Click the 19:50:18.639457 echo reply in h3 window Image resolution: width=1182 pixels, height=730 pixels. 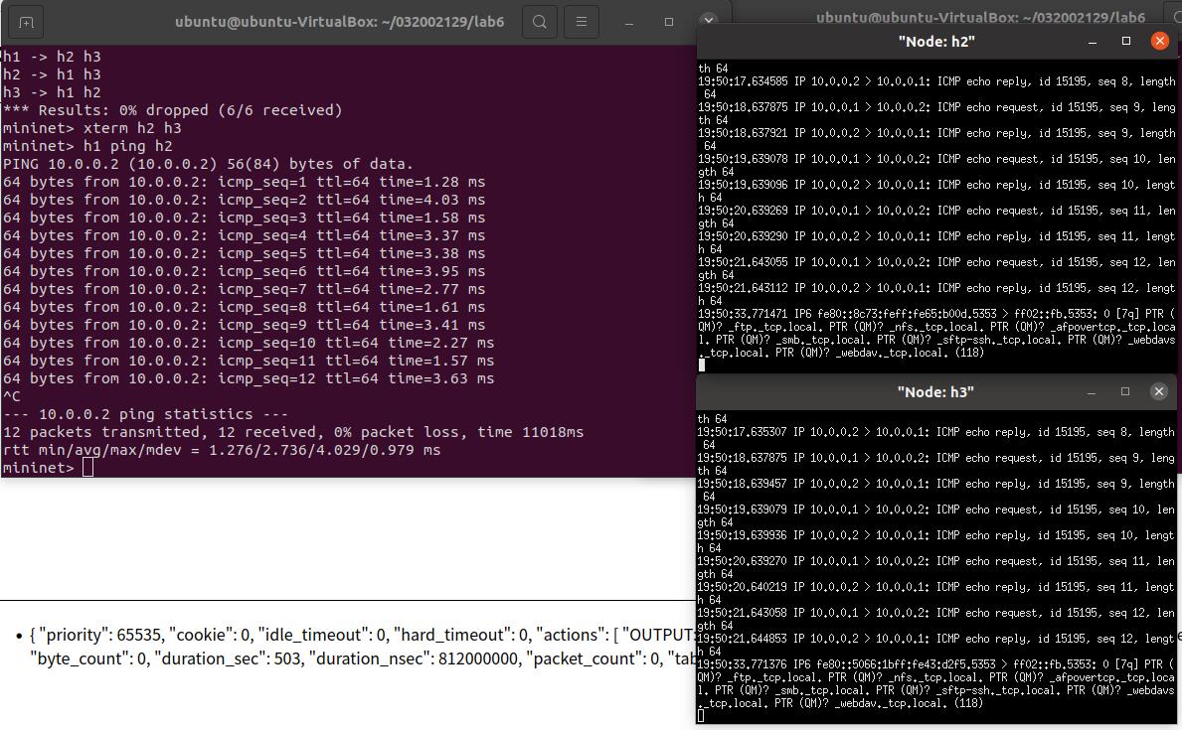pyautogui.click(x=936, y=490)
